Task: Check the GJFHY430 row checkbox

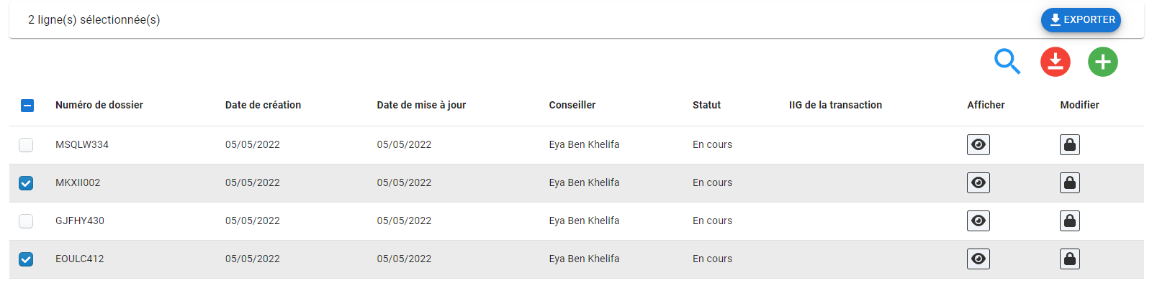Action: coord(26,221)
